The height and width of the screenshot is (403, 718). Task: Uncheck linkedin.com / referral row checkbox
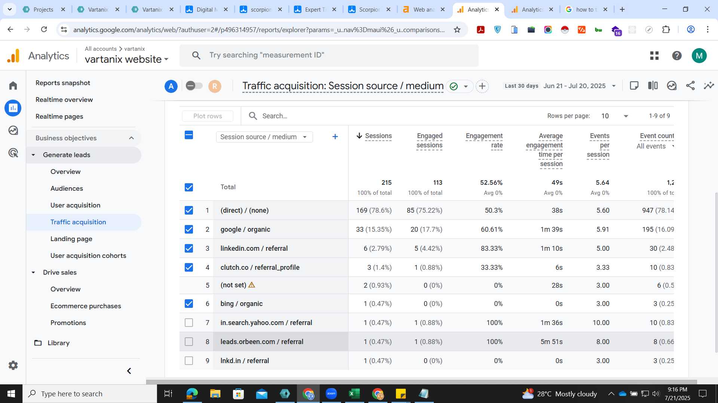coord(189,249)
